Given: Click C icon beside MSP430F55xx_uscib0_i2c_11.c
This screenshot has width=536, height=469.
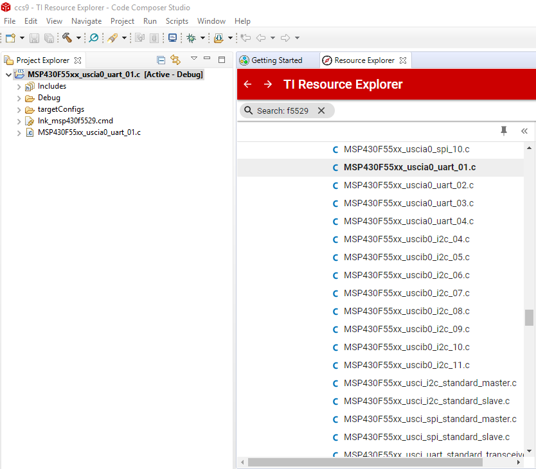Looking at the screenshot, I should click(335, 366).
